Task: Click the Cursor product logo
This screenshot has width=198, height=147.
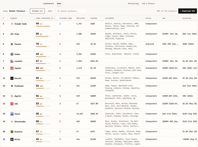Action: [12, 44]
